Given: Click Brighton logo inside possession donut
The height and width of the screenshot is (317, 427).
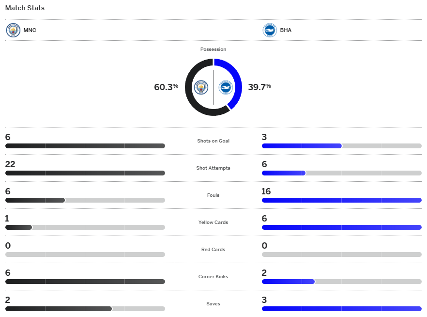Looking at the screenshot, I should click(x=226, y=87).
